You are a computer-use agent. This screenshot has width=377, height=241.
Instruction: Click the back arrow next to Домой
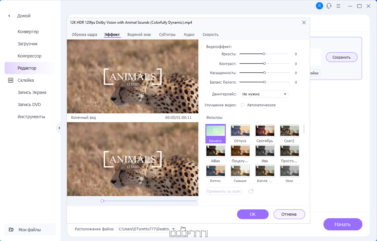coord(9,16)
